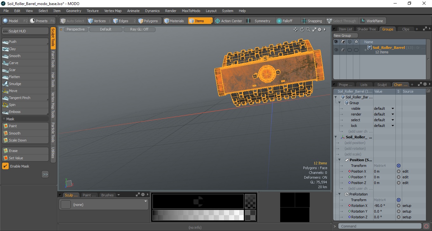Select the Flatten sculpt tool
432x231 pixels.
pyautogui.click(x=25, y=77)
